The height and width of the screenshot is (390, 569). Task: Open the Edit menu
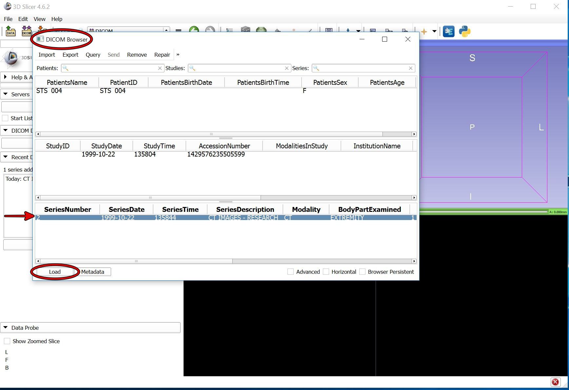pos(23,19)
